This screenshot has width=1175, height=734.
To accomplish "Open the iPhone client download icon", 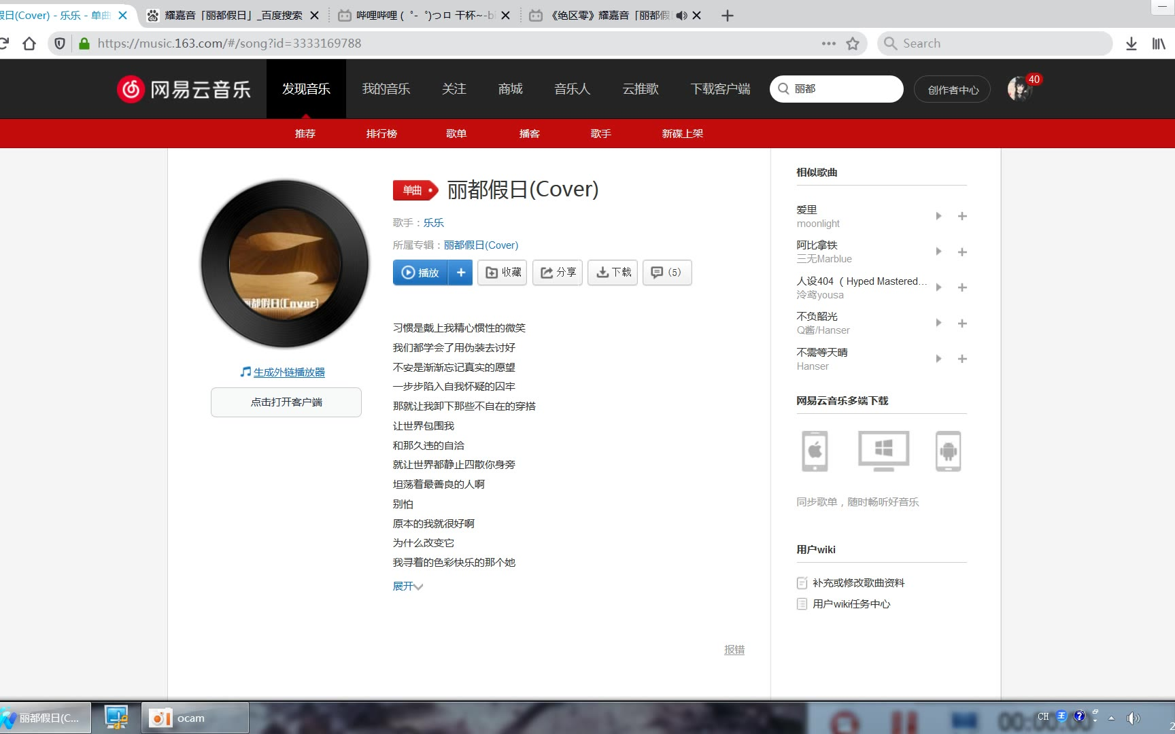I will pyautogui.click(x=815, y=451).
